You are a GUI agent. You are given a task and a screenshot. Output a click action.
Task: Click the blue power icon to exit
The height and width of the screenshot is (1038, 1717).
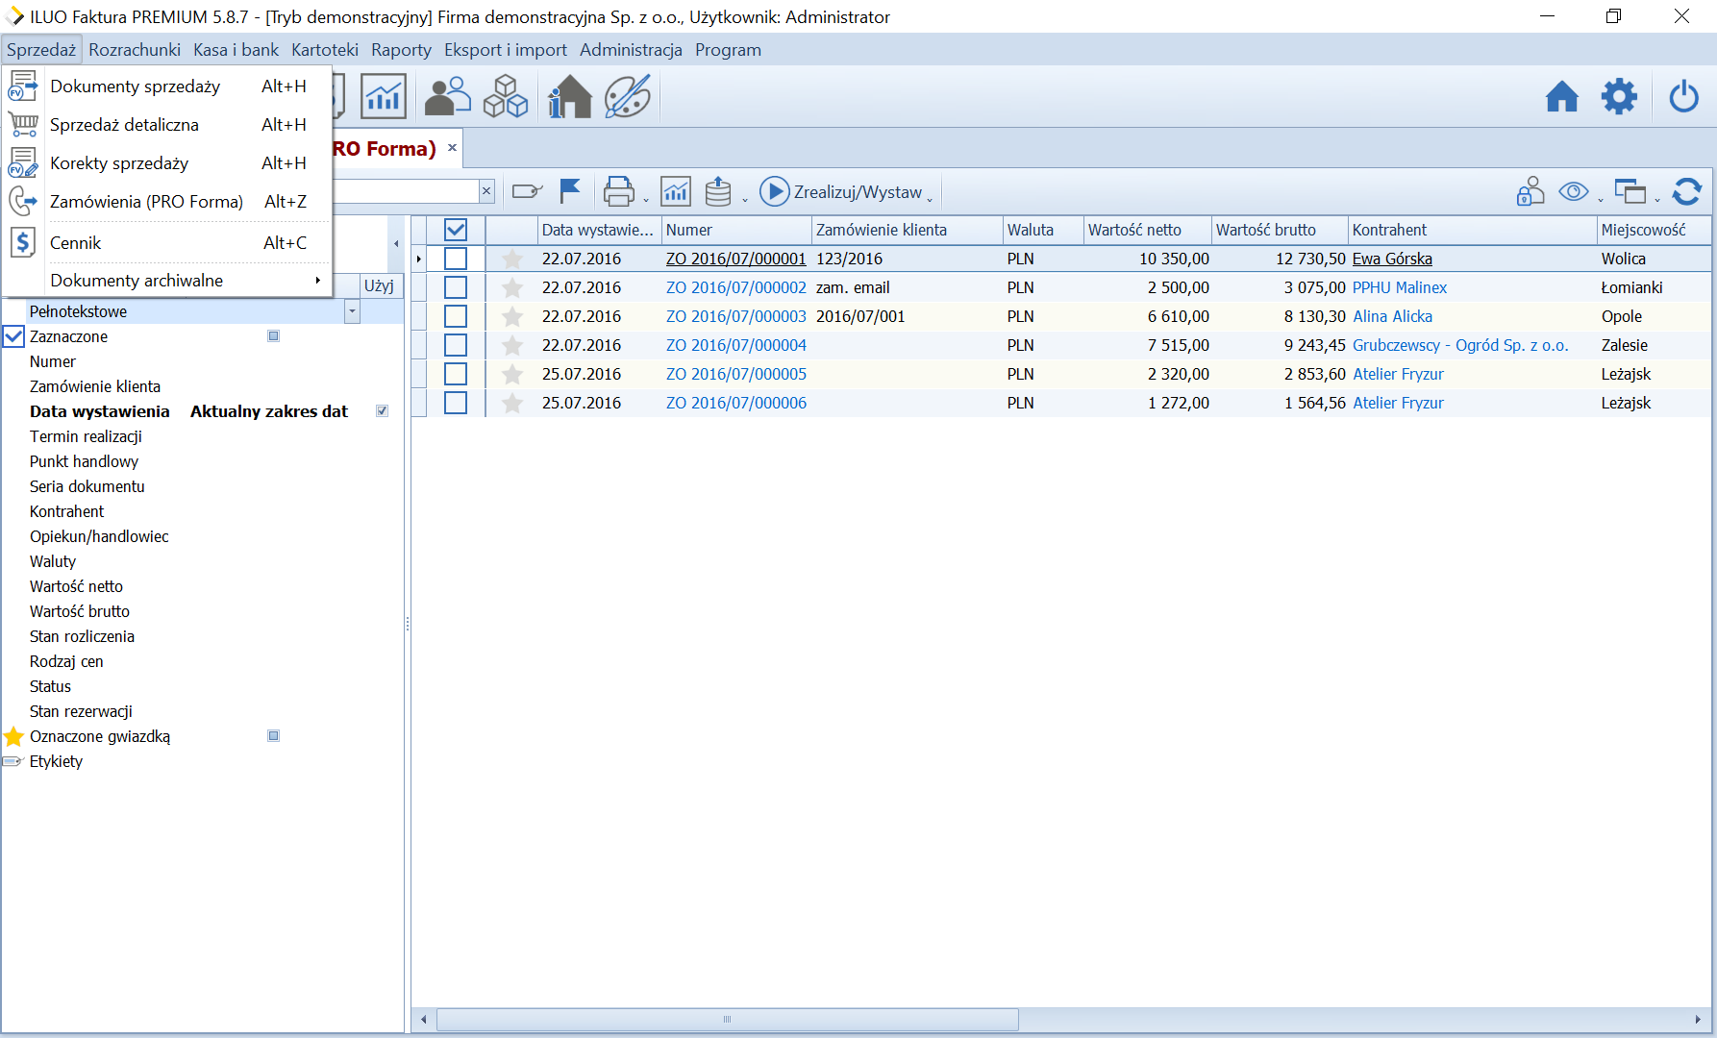pyautogui.click(x=1684, y=96)
